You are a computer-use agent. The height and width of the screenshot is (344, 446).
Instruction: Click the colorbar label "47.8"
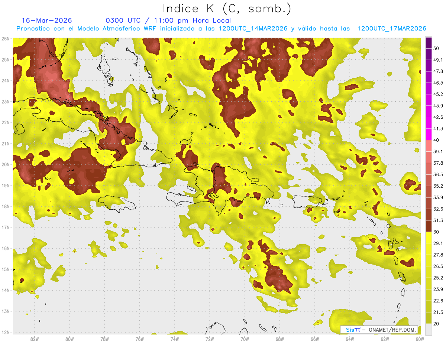tap(438, 71)
